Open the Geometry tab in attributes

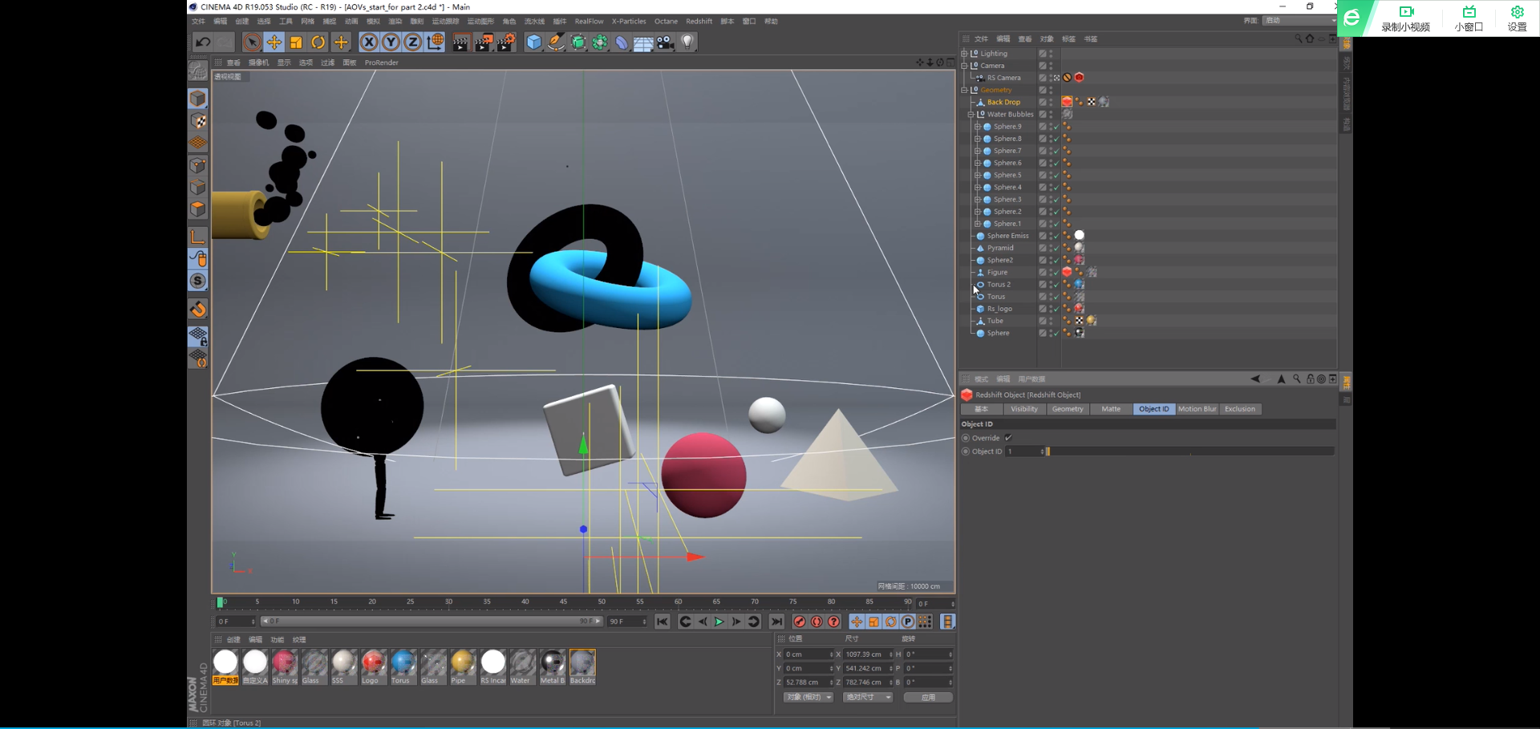1068,409
